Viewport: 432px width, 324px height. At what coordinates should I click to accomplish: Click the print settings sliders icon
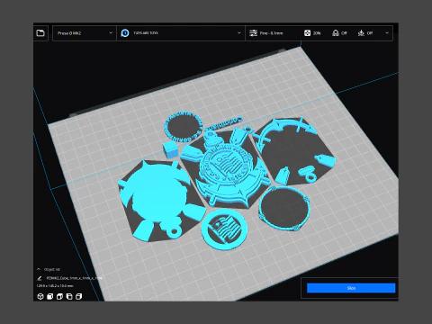pos(254,33)
